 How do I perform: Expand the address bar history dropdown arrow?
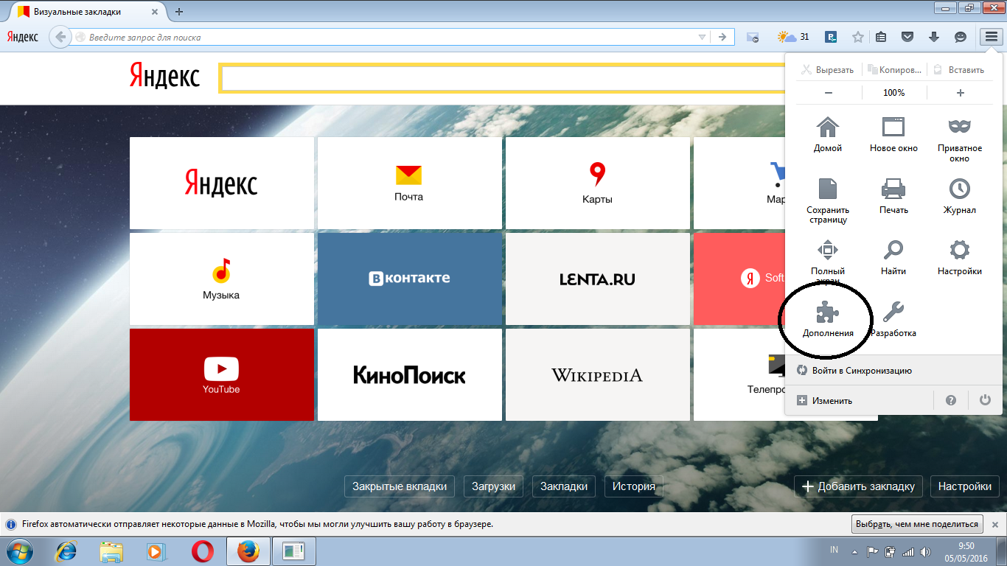[703, 37]
